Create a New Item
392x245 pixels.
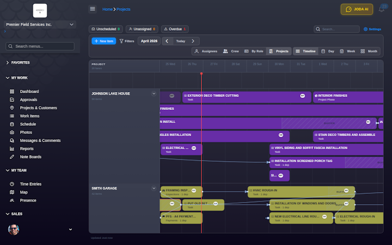(104, 41)
